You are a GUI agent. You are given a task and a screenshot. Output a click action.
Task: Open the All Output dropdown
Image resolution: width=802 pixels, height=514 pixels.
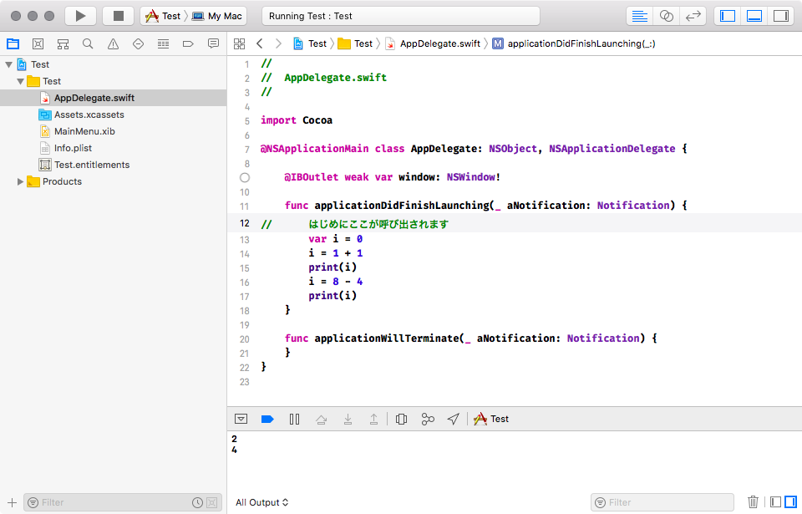[261, 502]
